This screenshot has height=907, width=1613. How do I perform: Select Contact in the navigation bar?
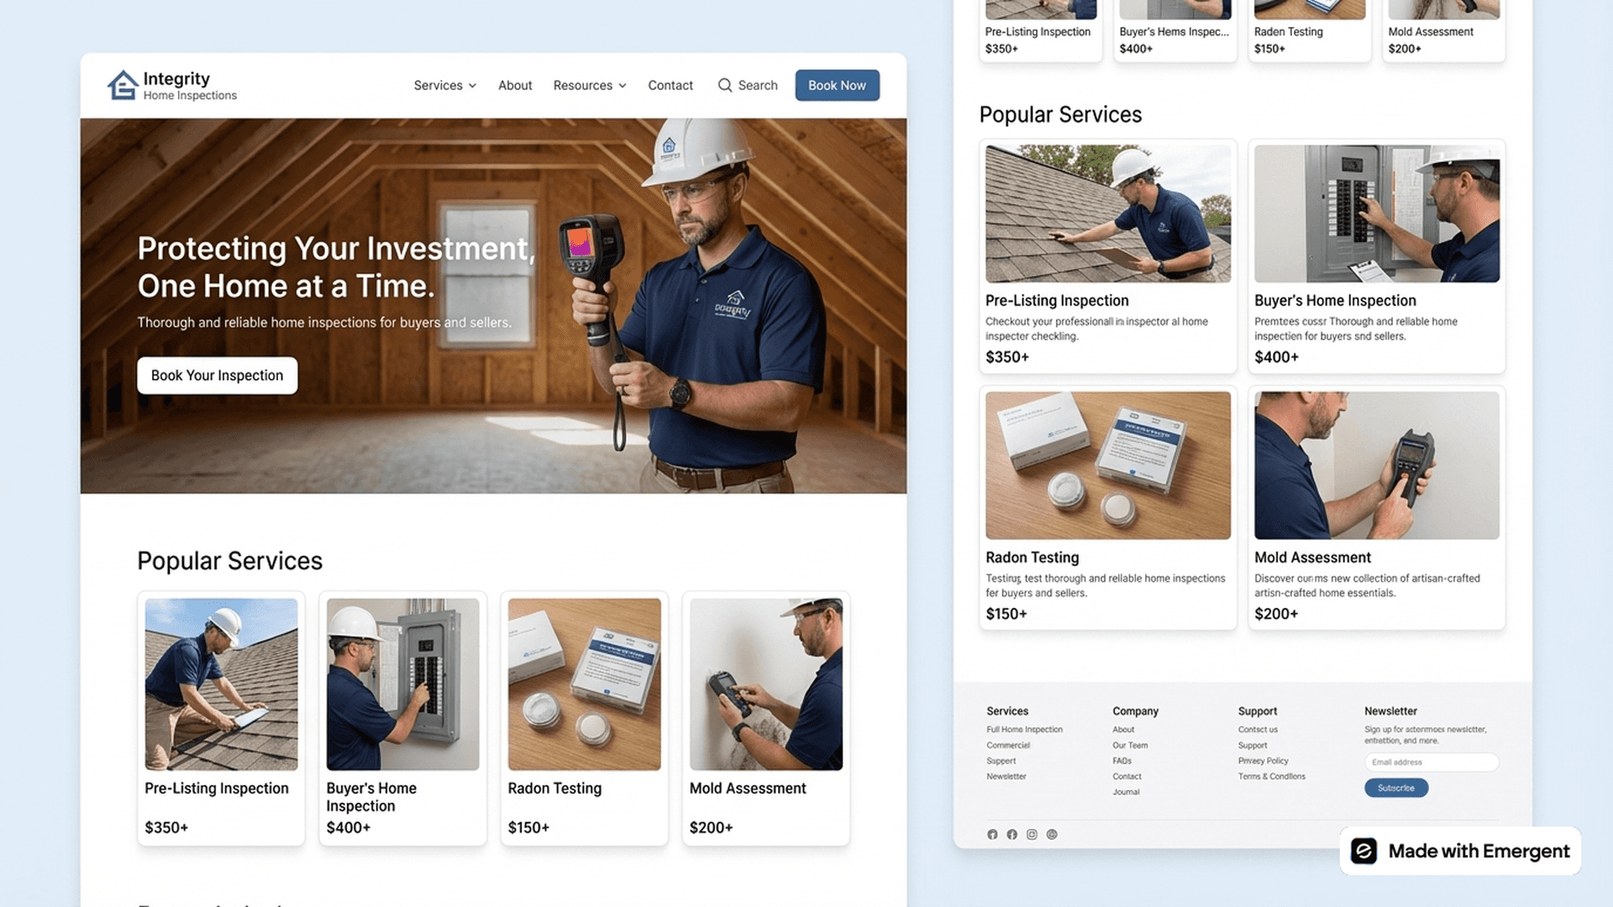click(670, 85)
